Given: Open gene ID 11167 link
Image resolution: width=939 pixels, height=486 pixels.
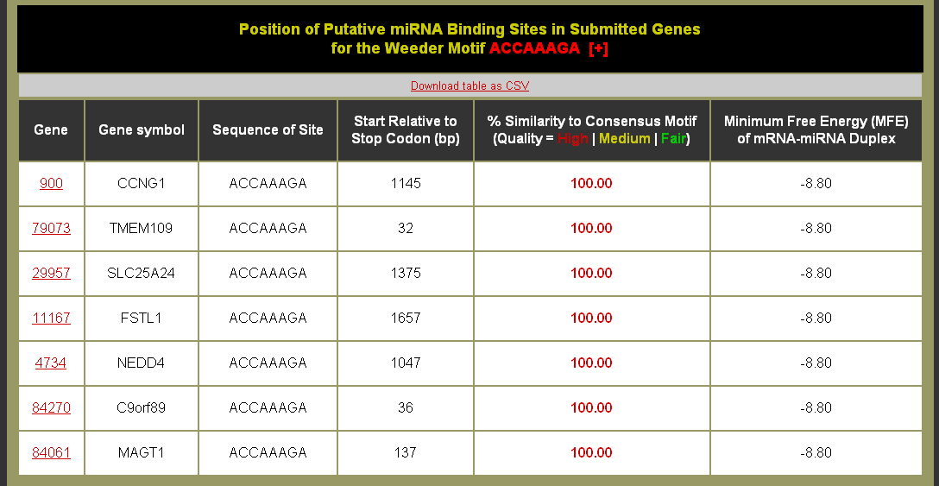Looking at the screenshot, I should pos(51,318).
